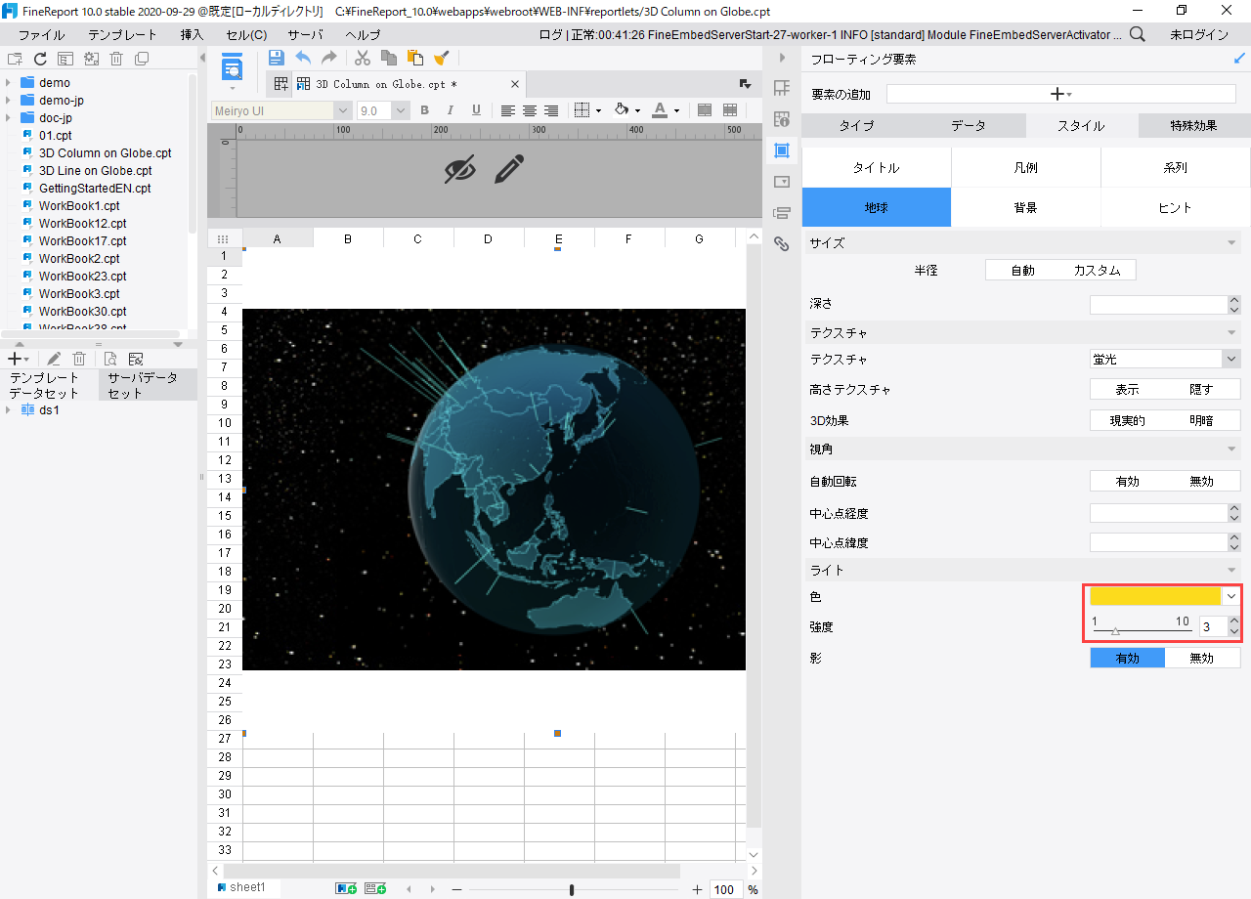Click the blue report preview icon
This screenshot has width=1251, height=899.
point(233,68)
